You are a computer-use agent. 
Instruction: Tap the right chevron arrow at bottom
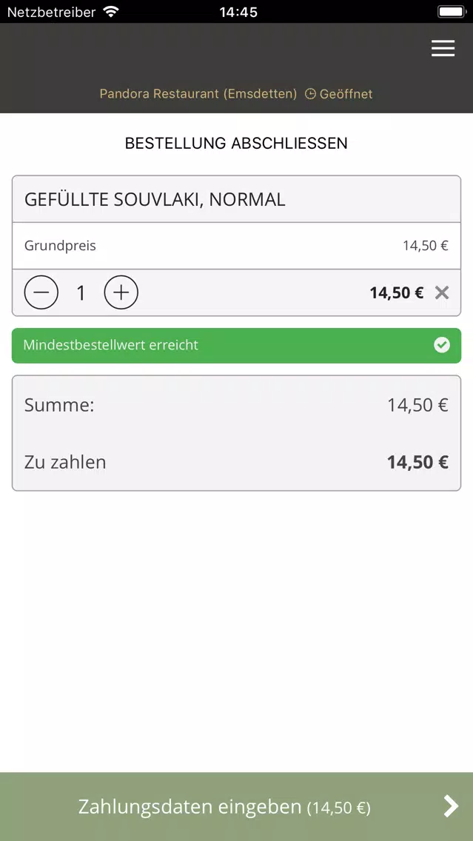click(451, 806)
